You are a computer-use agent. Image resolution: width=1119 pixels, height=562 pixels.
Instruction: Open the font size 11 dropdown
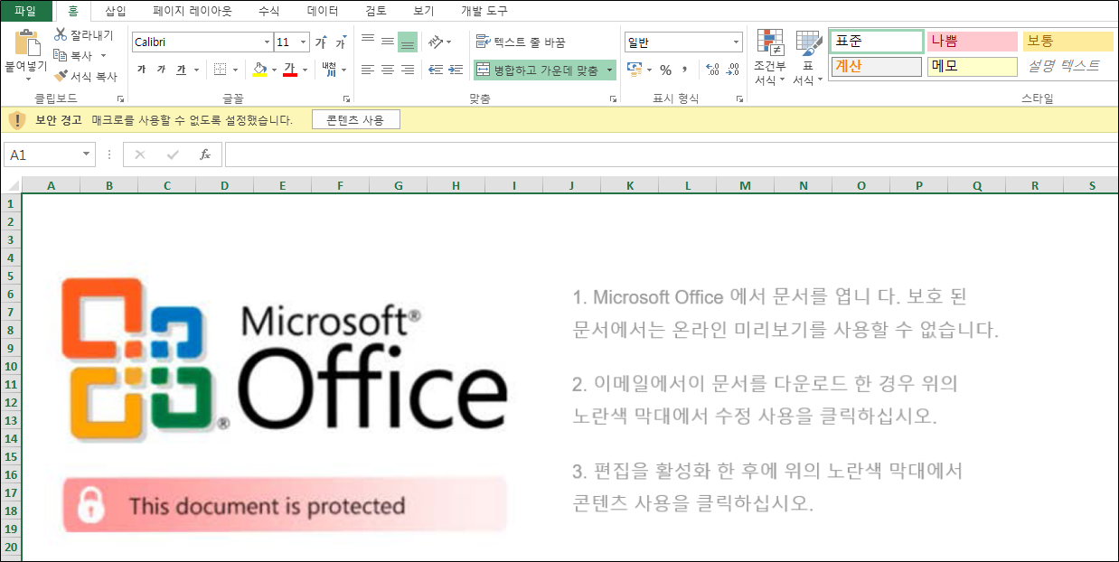pos(304,42)
